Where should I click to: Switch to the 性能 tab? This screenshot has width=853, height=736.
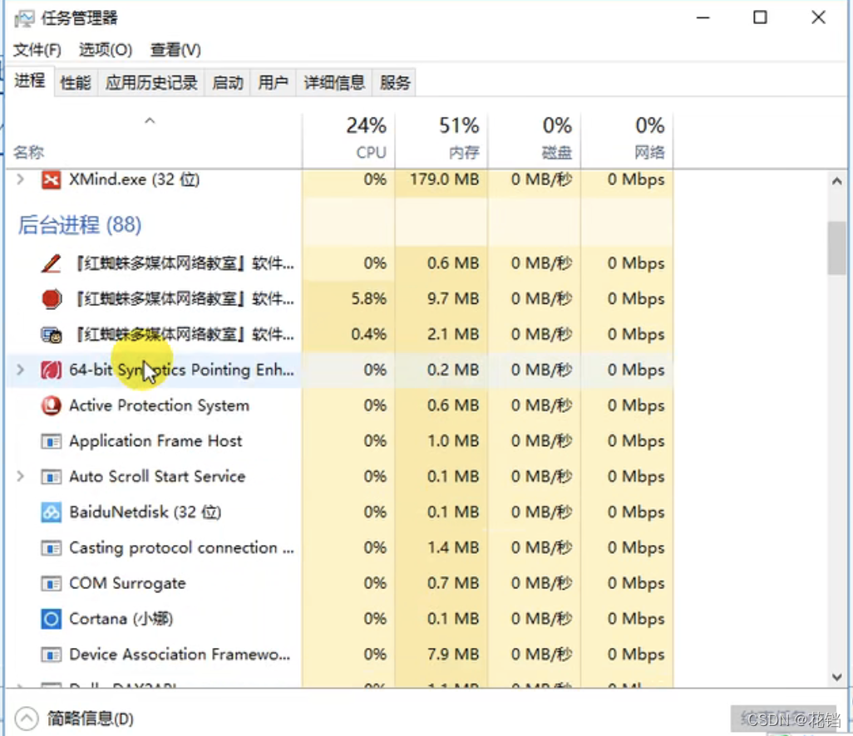click(x=75, y=81)
